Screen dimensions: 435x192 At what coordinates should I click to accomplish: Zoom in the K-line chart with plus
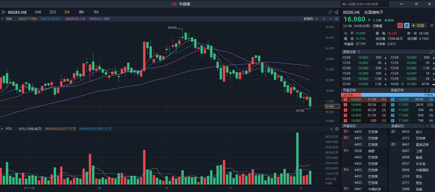[324, 19]
